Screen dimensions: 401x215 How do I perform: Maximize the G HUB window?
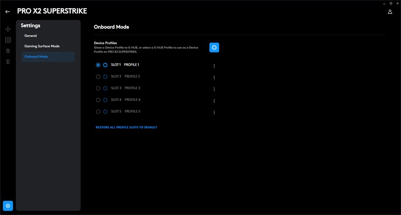(x=391, y=3)
